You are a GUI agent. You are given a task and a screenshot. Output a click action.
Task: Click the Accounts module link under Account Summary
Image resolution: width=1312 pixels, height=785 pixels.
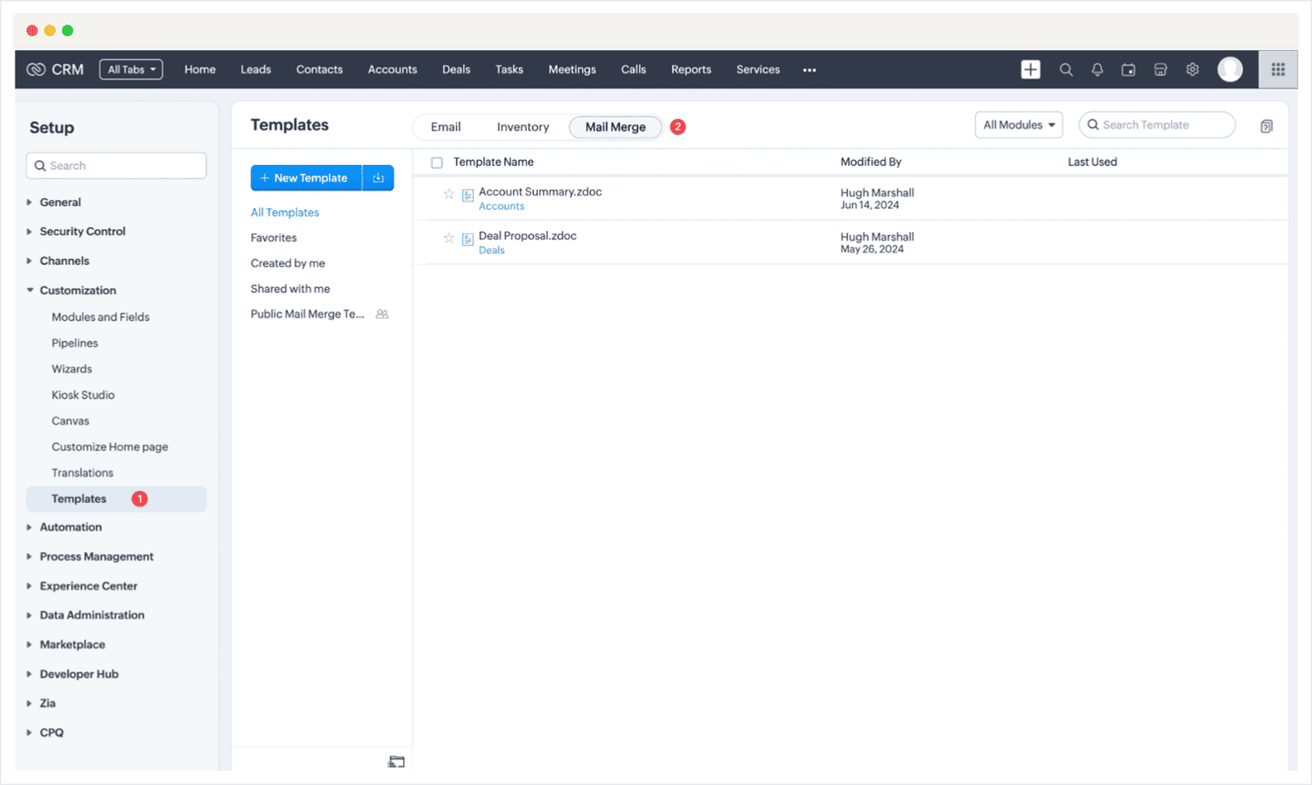[x=502, y=207]
